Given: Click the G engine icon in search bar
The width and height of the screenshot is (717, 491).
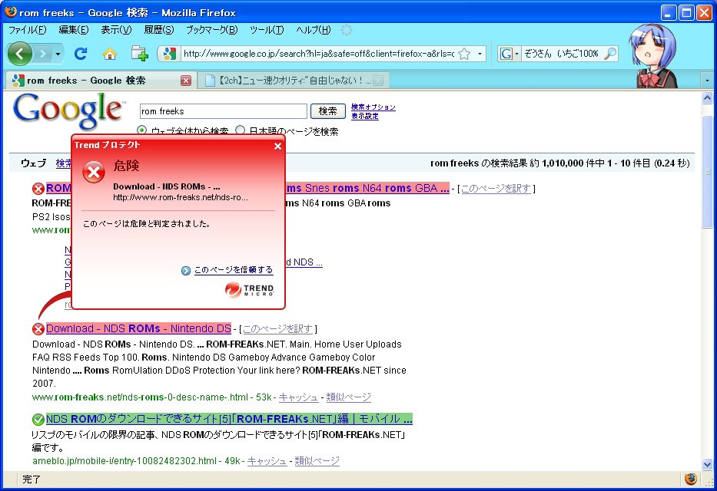Looking at the screenshot, I should [x=506, y=54].
